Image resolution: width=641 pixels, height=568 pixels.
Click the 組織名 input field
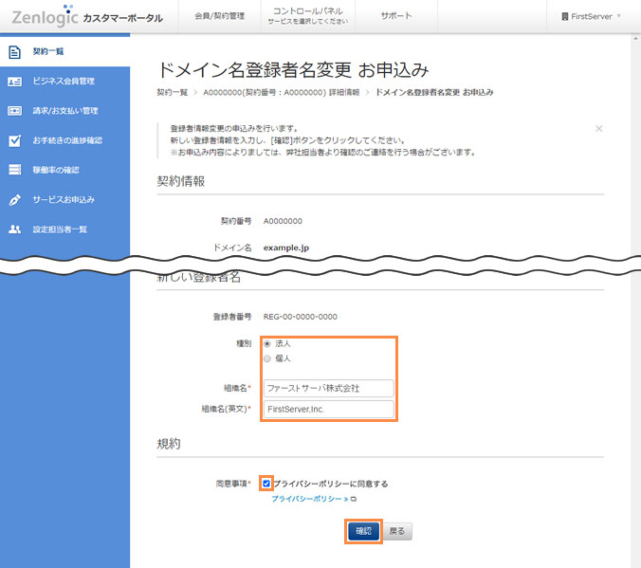(329, 389)
